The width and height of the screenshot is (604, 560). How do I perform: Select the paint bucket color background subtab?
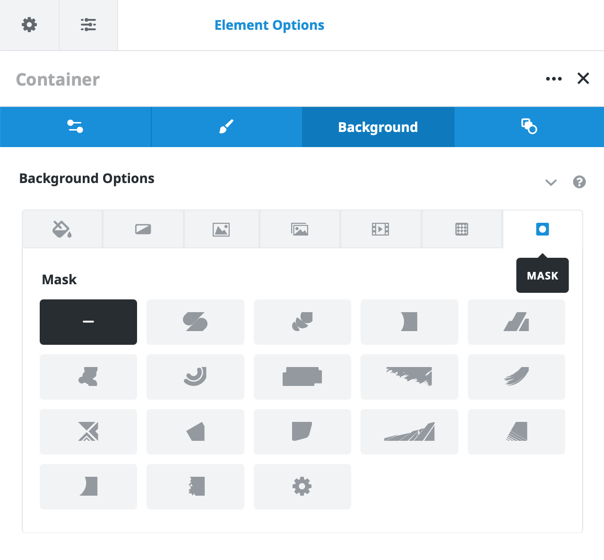(x=62, y=229)
